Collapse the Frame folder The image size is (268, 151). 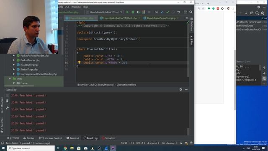click(14, 83)
